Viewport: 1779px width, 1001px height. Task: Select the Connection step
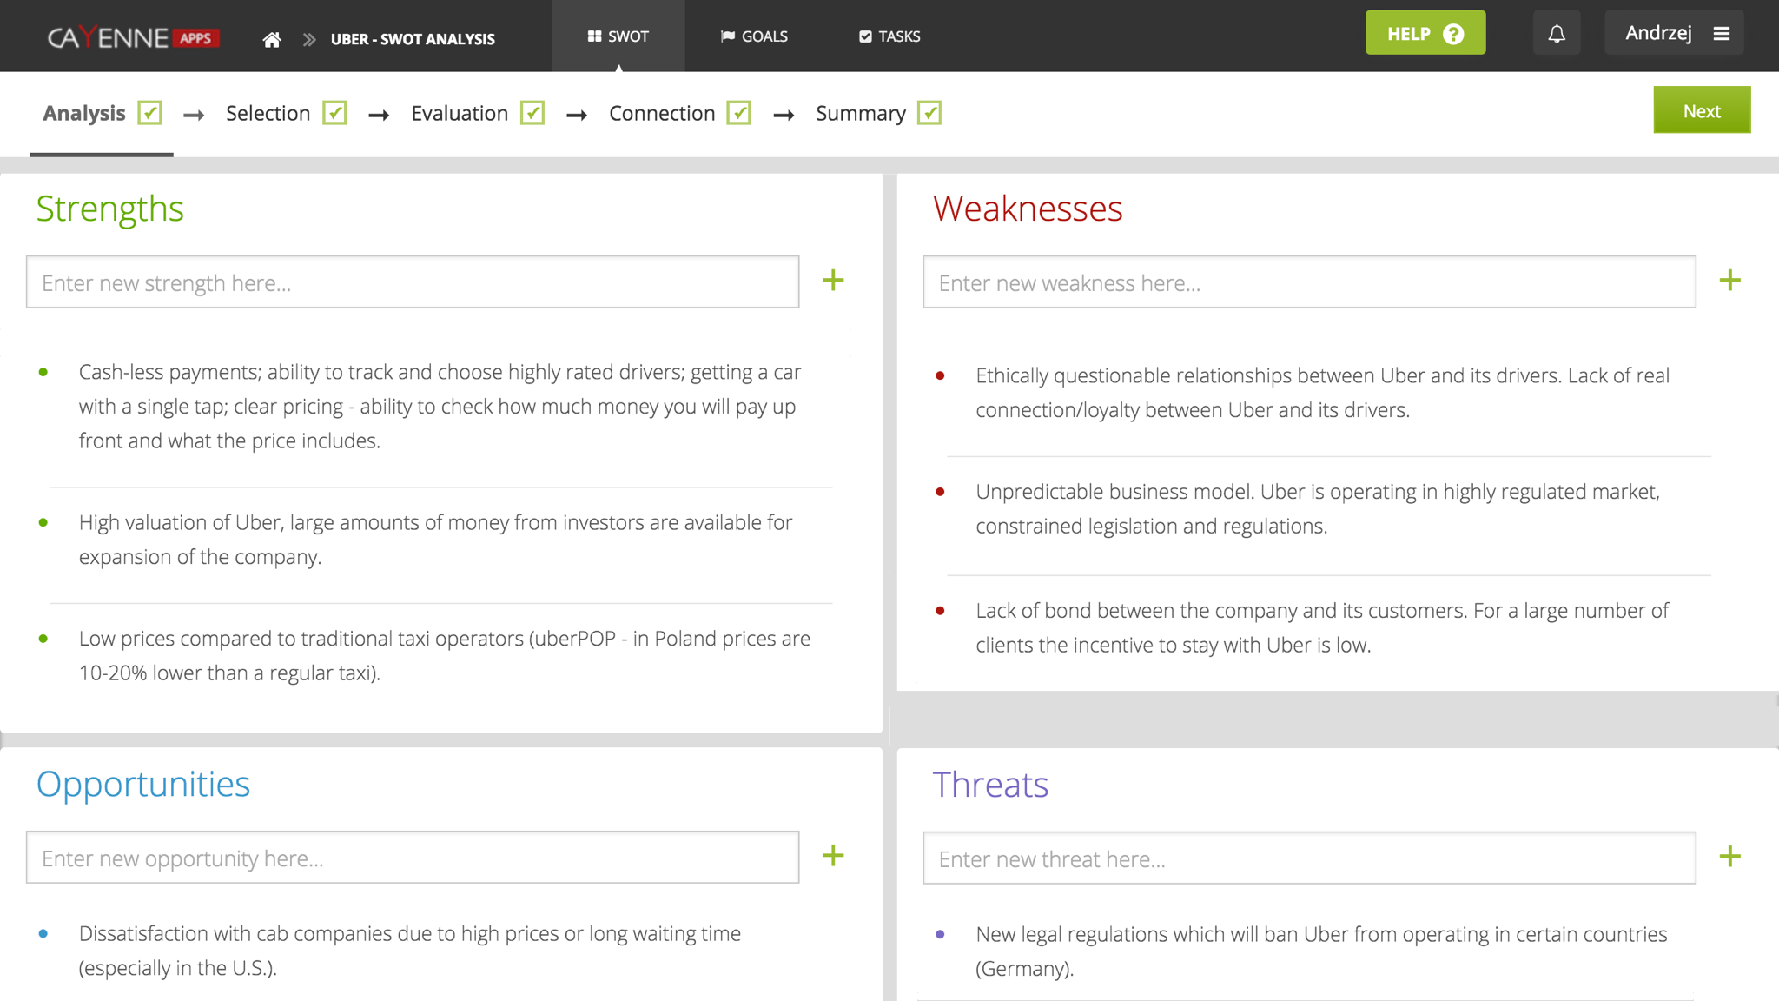(x=662, y=113)
